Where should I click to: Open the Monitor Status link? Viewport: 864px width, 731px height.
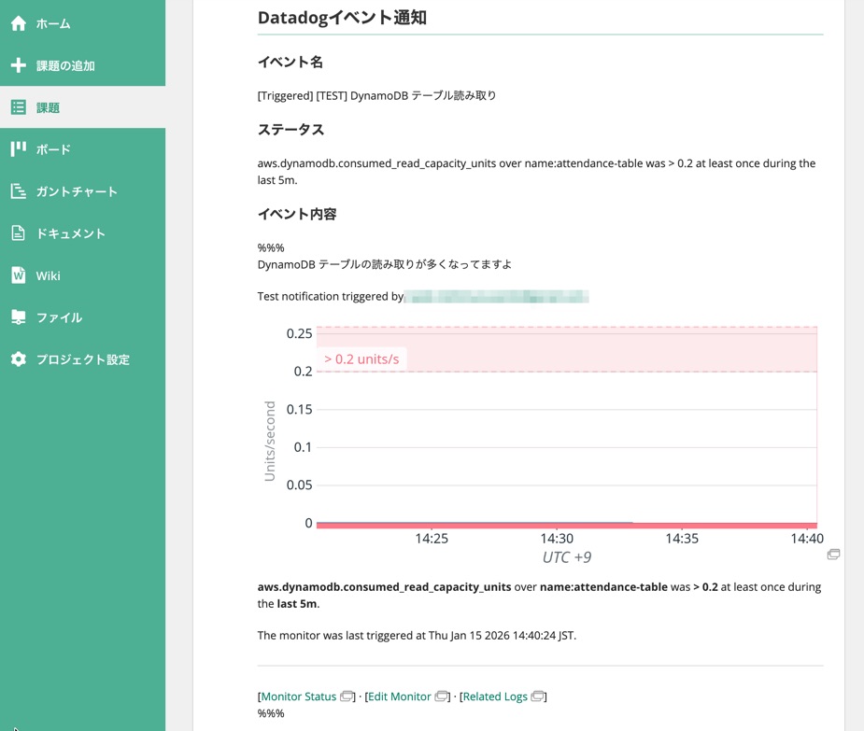point(299,696)
